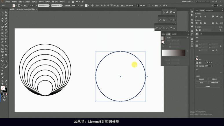Select the Paintbrush tool
Screen dimensions: 224x126
6,24
